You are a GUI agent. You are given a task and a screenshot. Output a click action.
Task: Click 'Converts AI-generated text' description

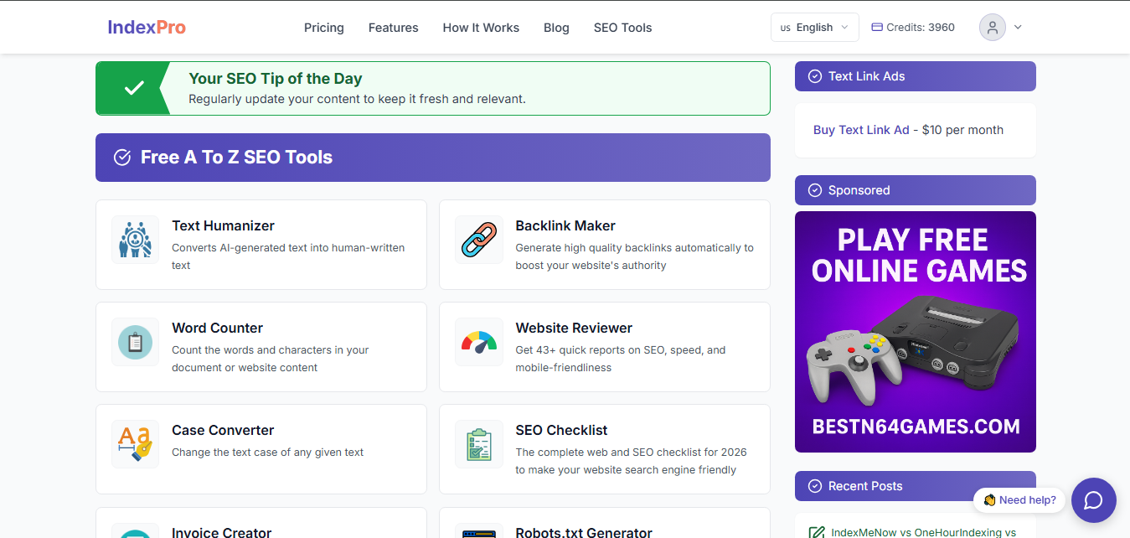pos(288,256)
